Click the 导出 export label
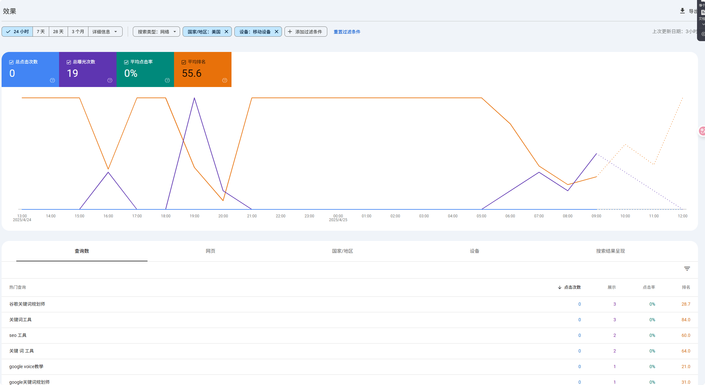 (693, 11)
